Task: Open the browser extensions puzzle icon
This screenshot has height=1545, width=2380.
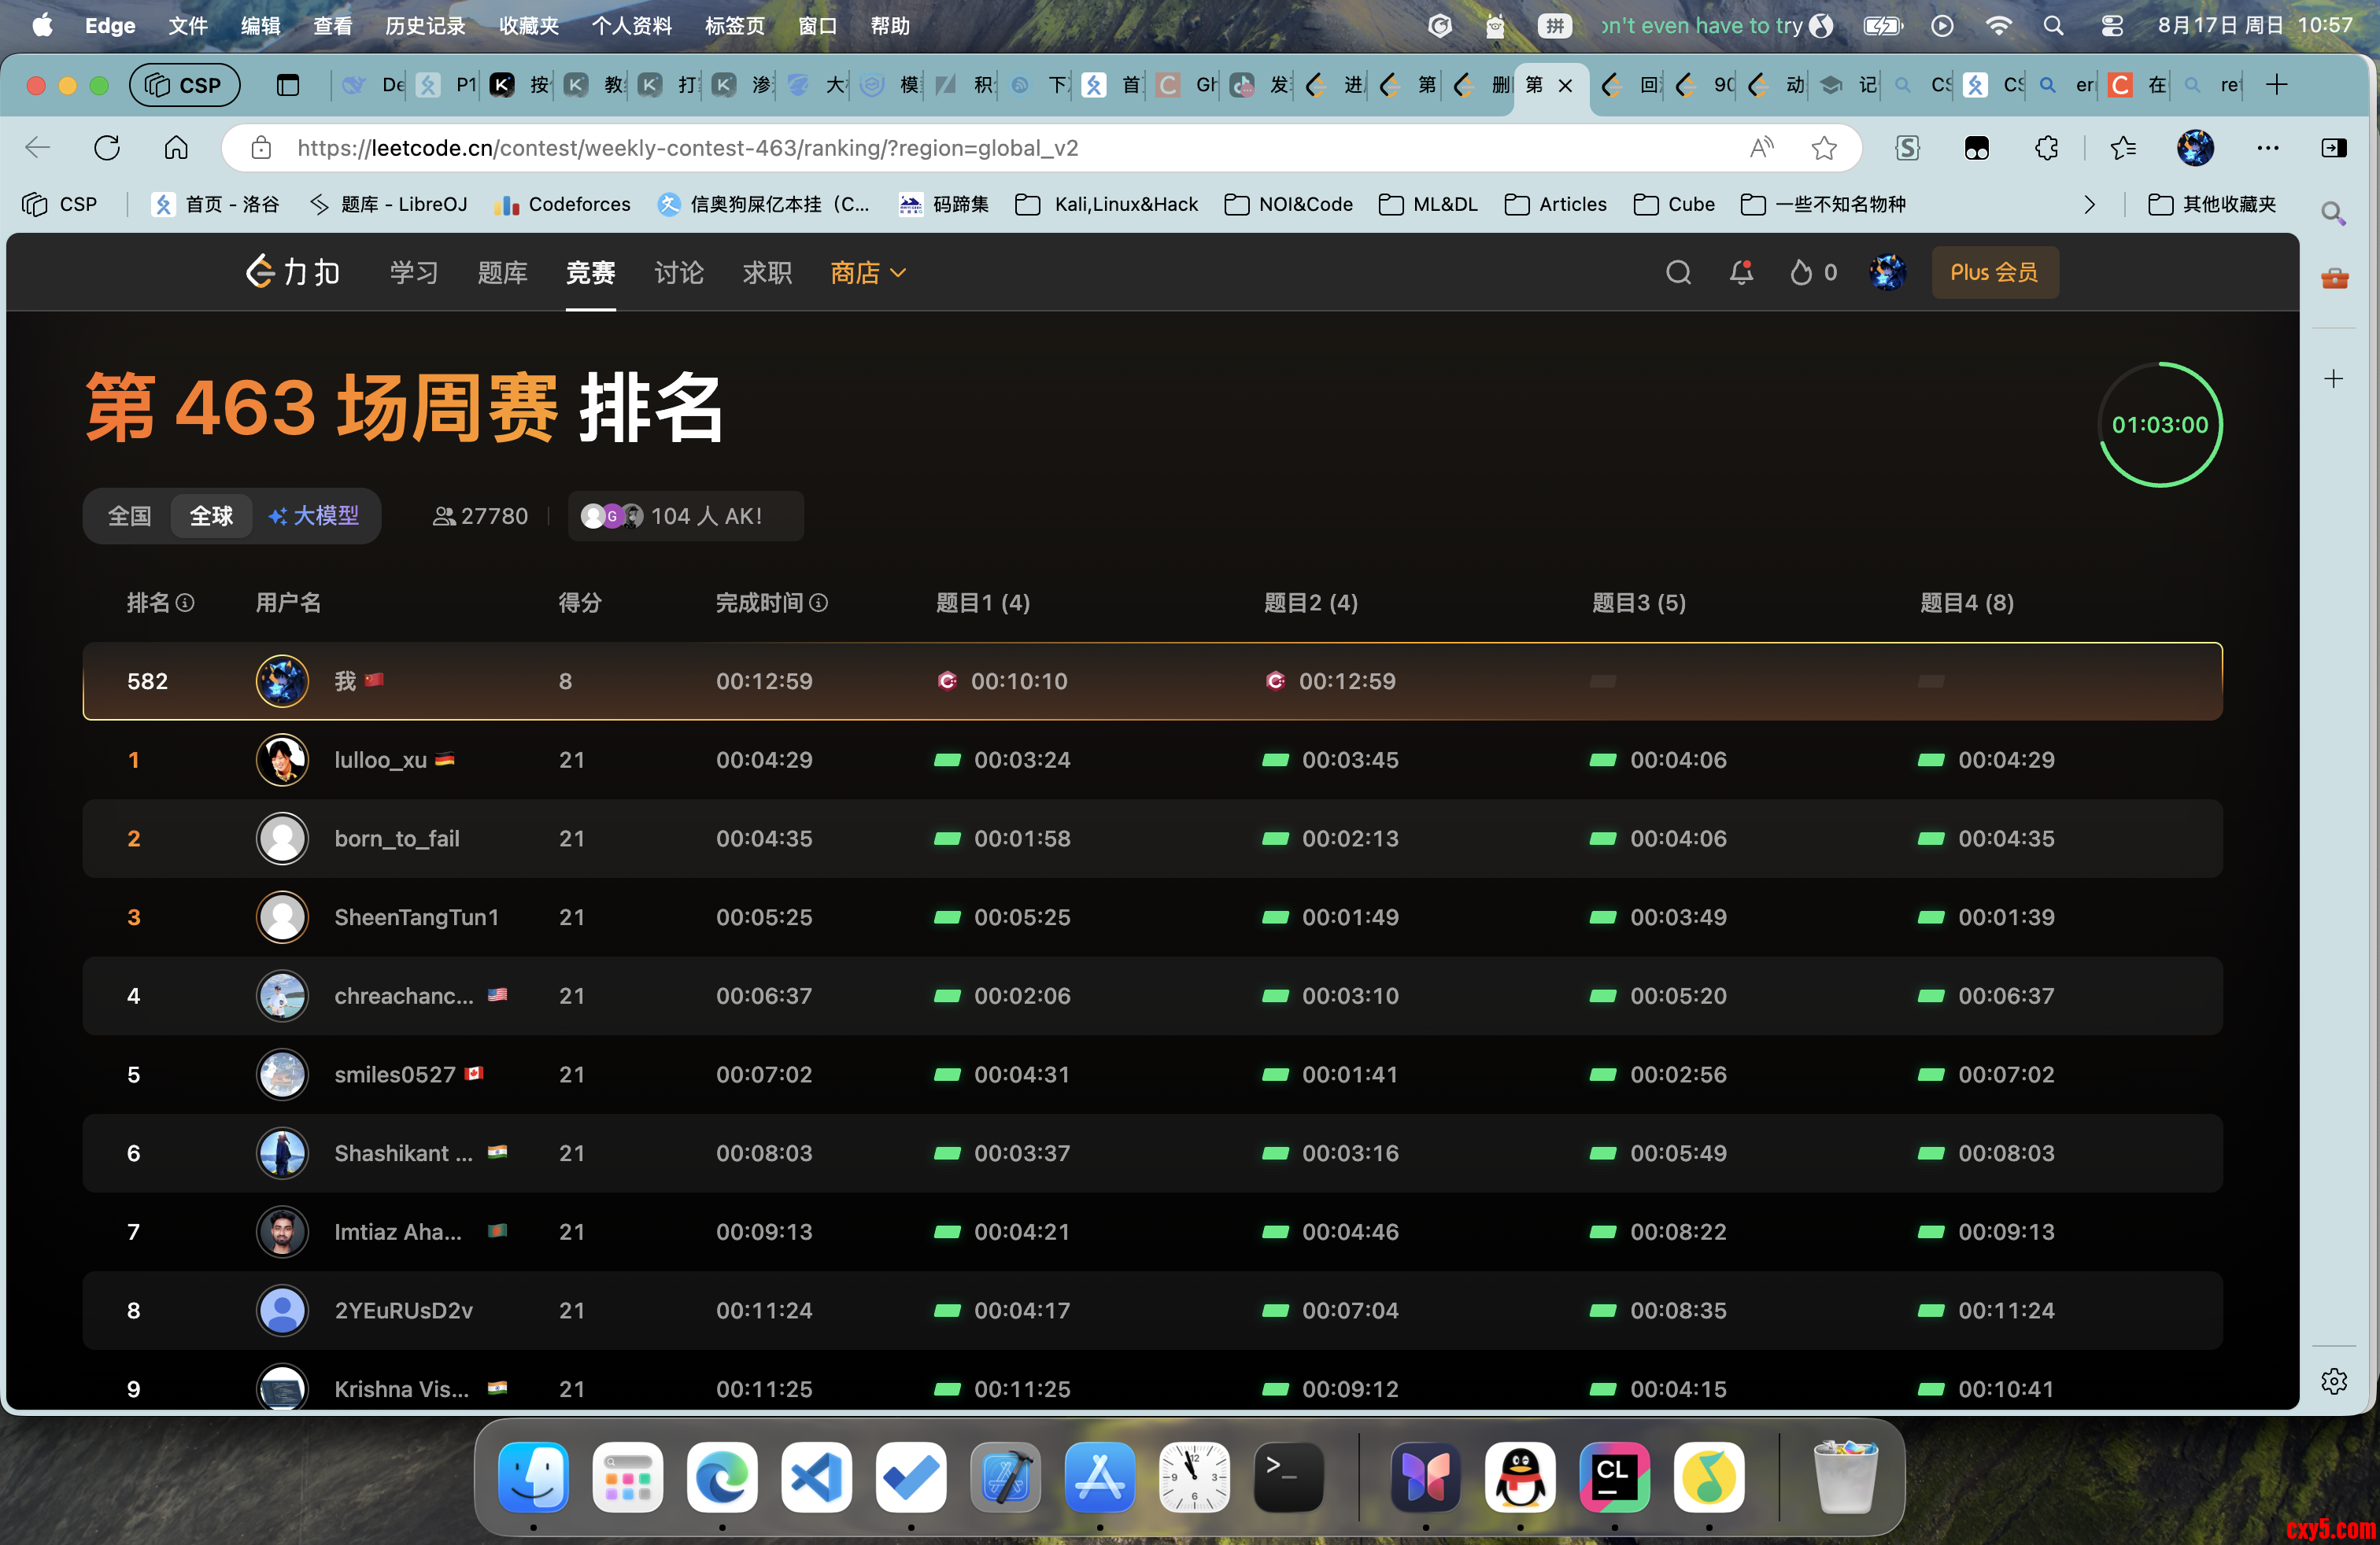Action: tap(2046, 148)
